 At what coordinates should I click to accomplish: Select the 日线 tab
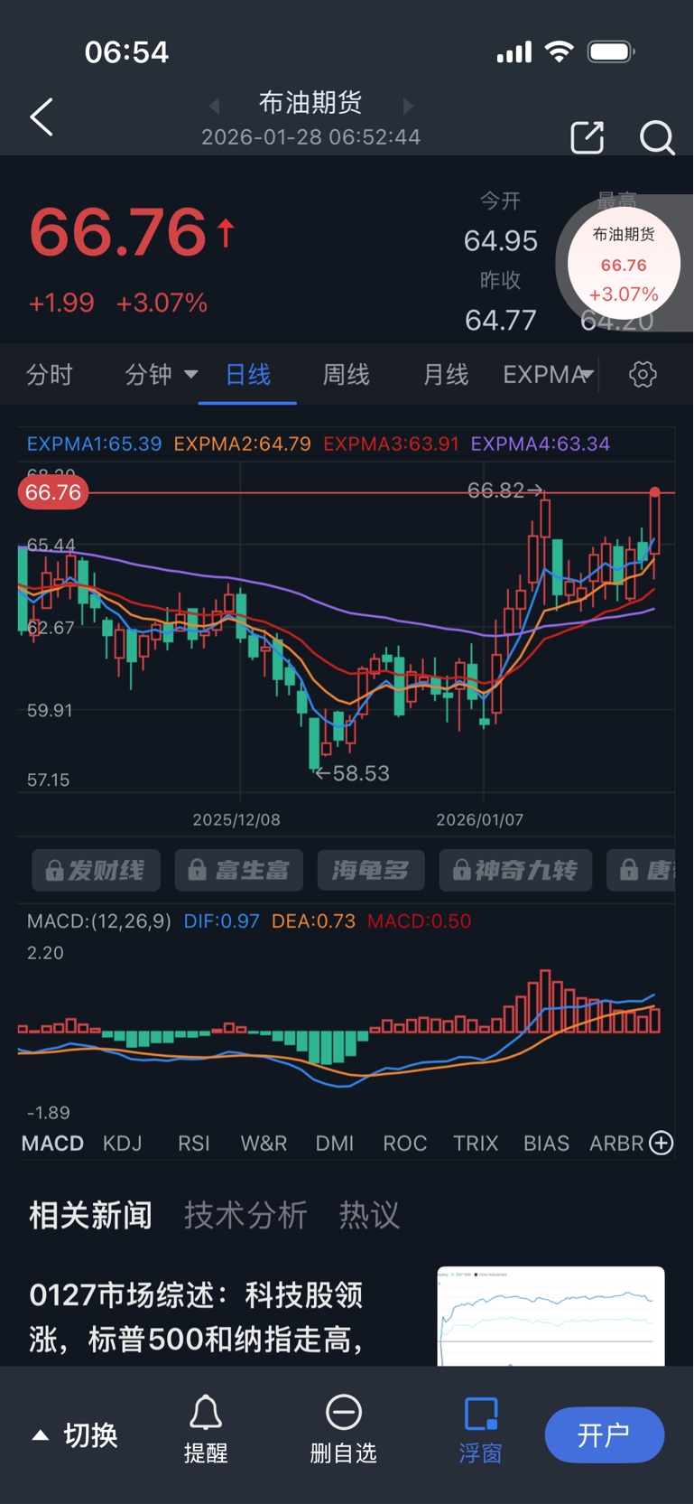click(247, 374)
